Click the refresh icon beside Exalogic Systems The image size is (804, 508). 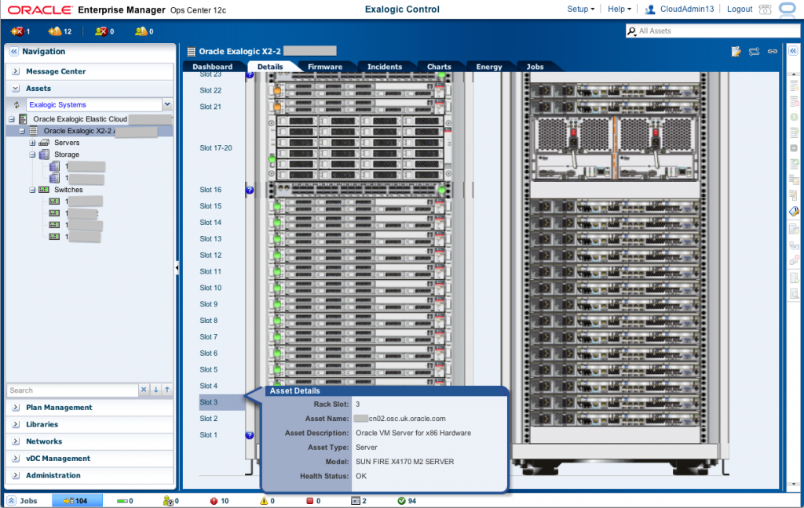point(16,104)
